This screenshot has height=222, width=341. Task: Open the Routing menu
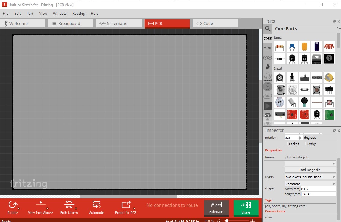[x=78, y=14]
